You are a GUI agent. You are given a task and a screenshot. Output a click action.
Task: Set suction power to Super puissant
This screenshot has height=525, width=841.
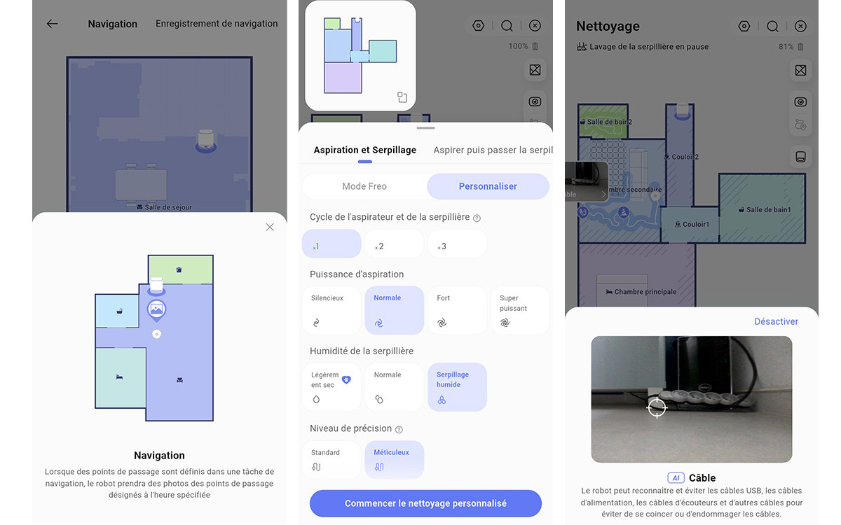pyautogui.click(x=520, y=310)
